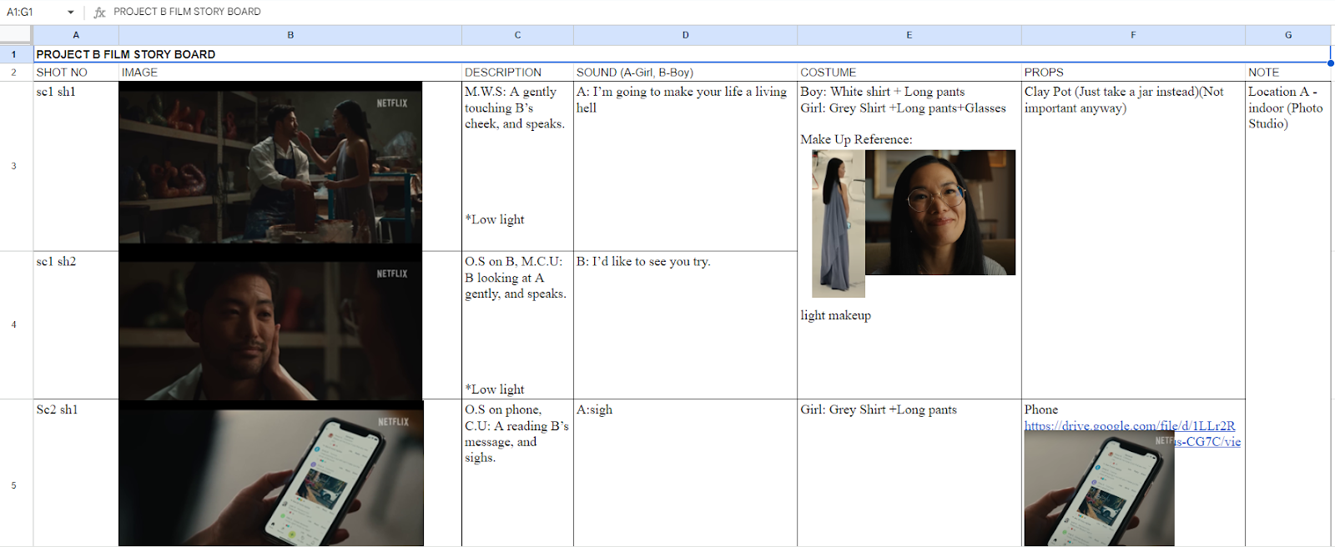Click the sc1 sh1 shot cell
This screenshot has height=547, width=1335.
click(x=76, y=166)
